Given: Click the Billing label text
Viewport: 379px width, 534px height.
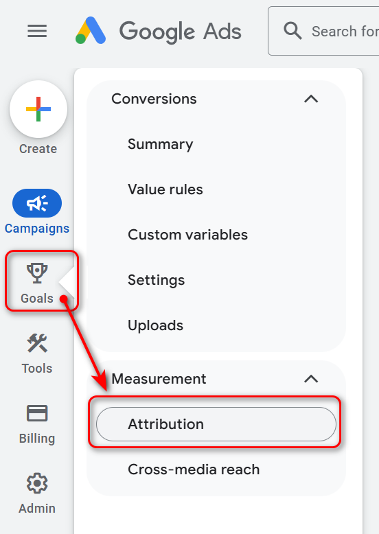Looking at the screenshot, I should pyautogui.click(x=37, y=439).
